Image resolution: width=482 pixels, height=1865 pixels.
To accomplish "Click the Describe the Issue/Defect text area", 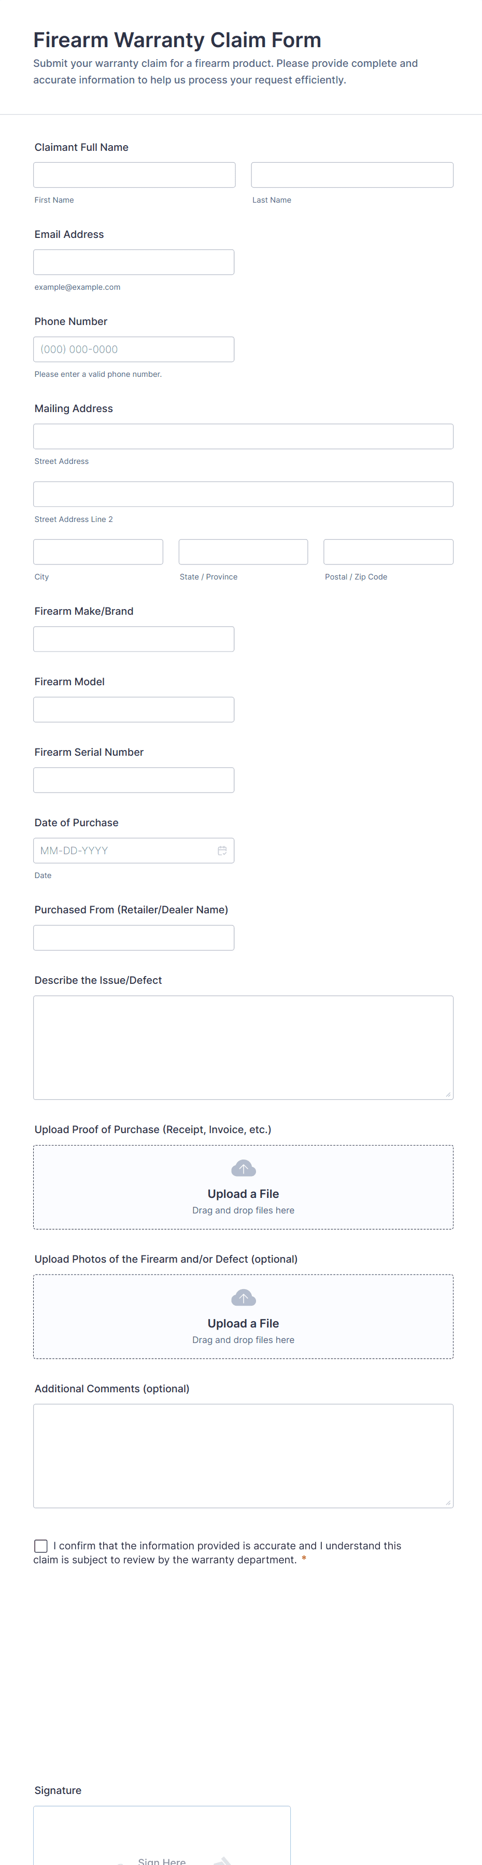I will point(243,1047).
